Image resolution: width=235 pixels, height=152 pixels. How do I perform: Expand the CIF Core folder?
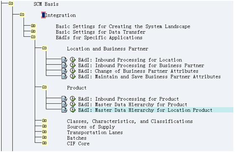44,143
